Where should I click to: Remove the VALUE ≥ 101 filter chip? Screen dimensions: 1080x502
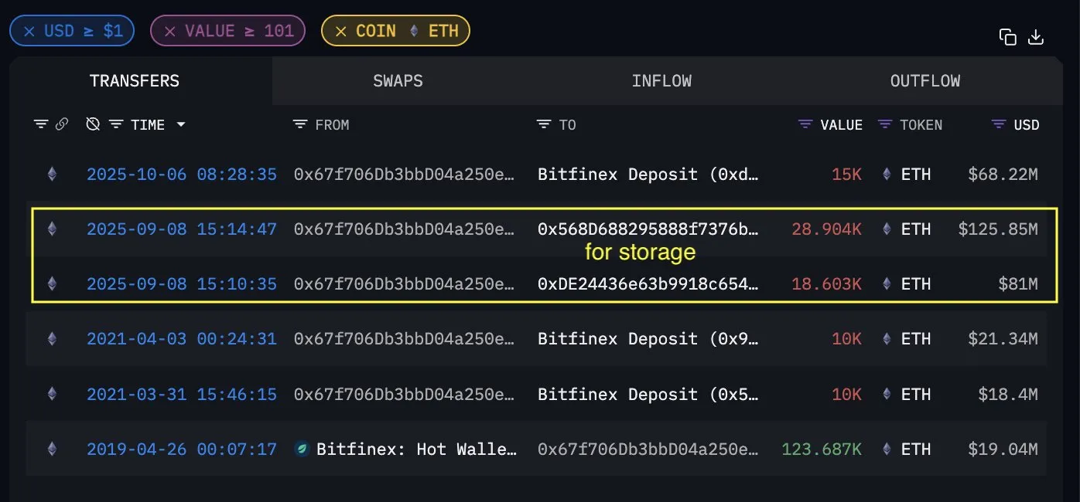tap(170, 32)
